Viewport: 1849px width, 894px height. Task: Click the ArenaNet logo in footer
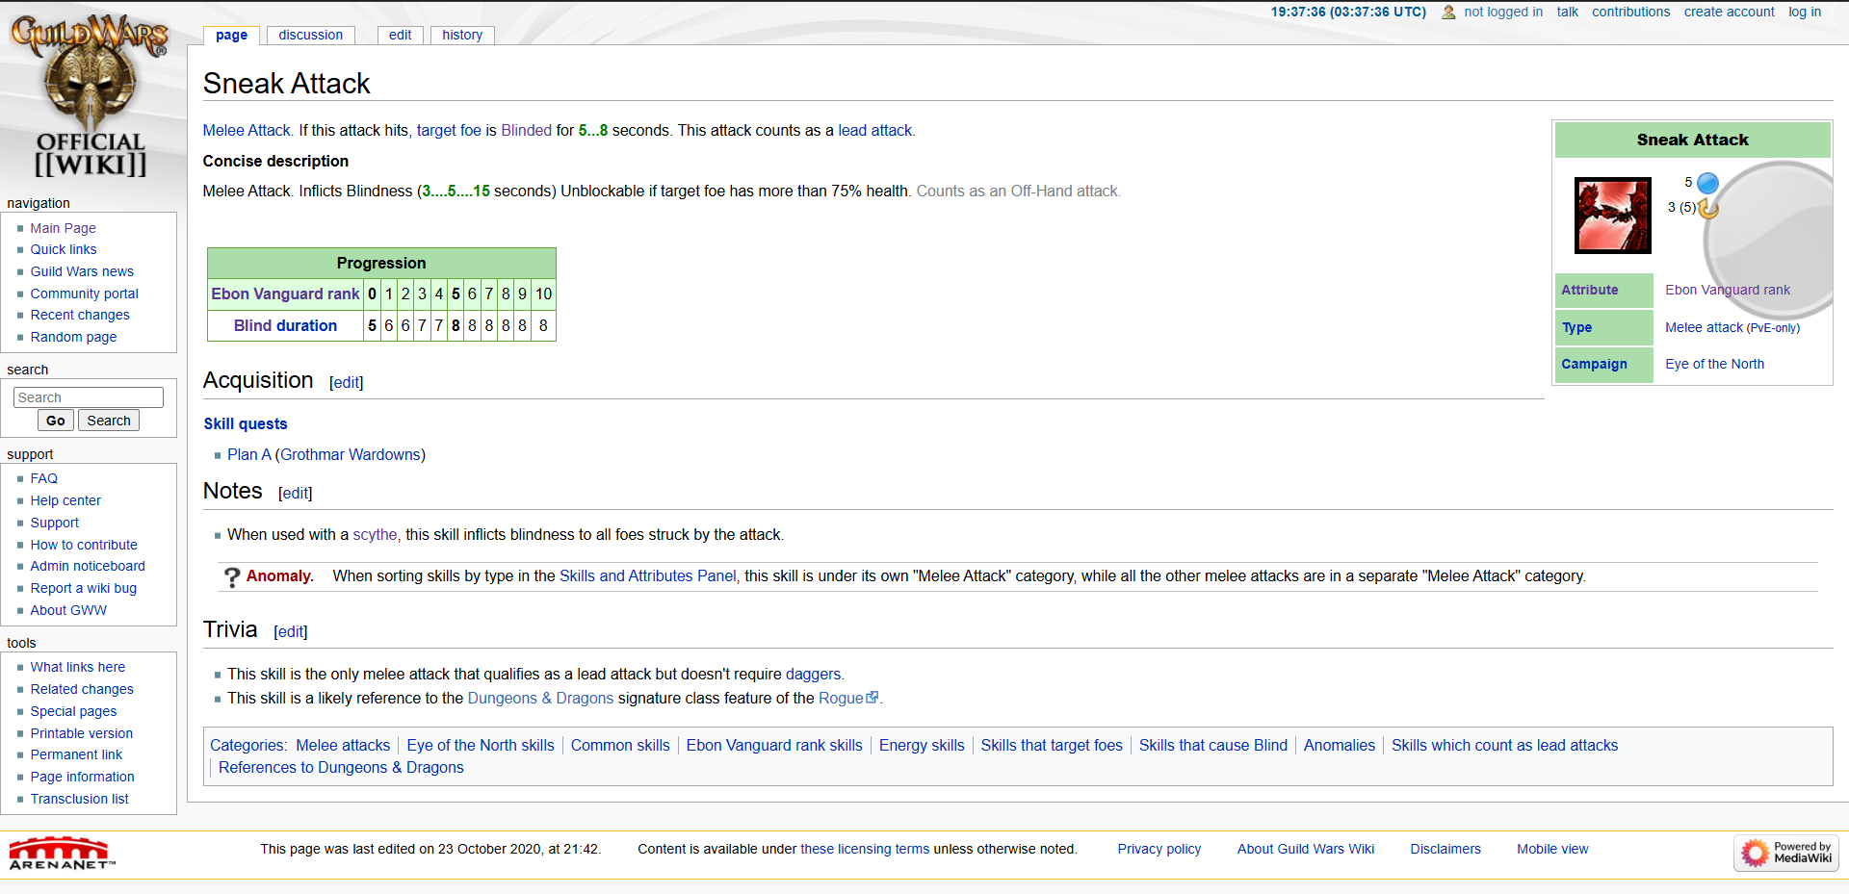(x=62, y=853)
